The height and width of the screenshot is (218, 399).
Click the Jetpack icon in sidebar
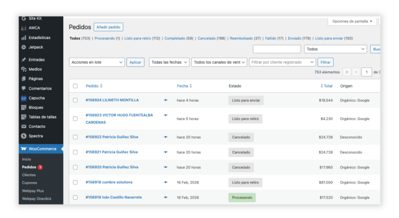[24, 47]
